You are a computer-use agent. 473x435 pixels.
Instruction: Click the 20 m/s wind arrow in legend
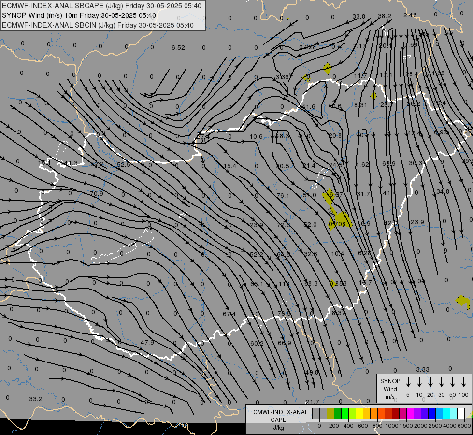pos(430,382)
